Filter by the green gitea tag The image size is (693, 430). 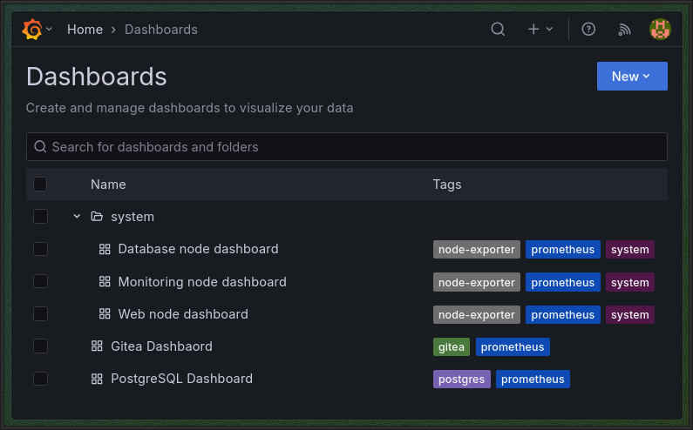pyautogui.click(x=452, y=347)
